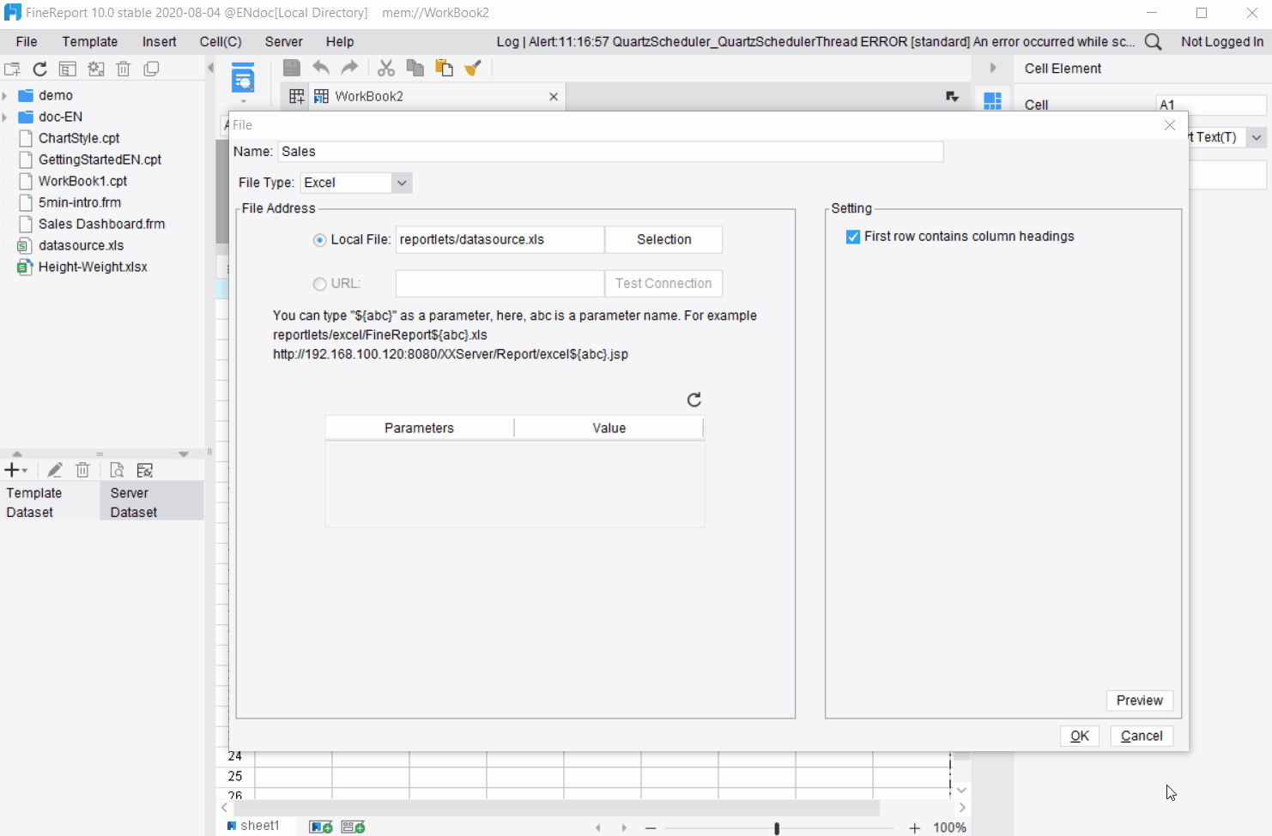Click OK in the File dialog
This screenshot has height=836, width=1272.
(x=1080, y=736)
